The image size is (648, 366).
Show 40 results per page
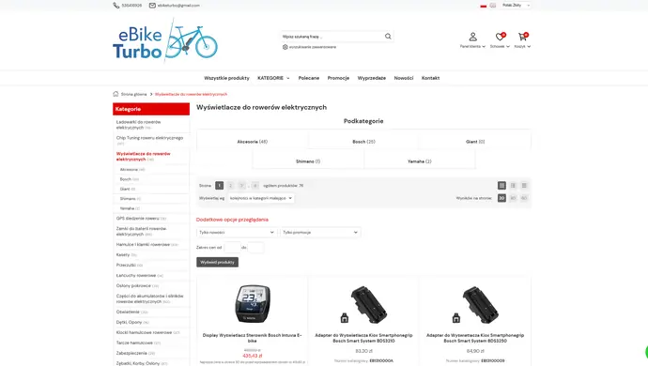[513, 198]
